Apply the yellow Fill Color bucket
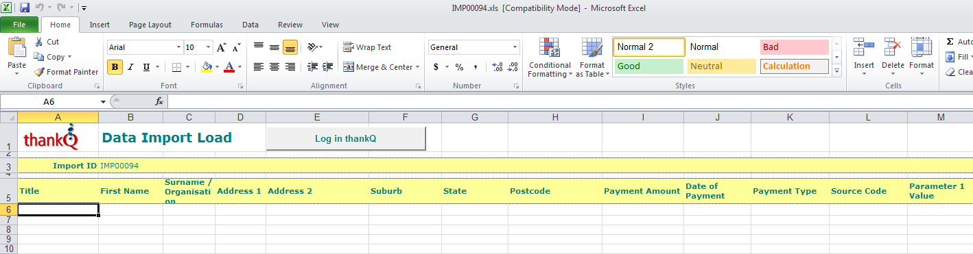The height and width of the screenshot is (254, 973). click(x=207, y=67)
